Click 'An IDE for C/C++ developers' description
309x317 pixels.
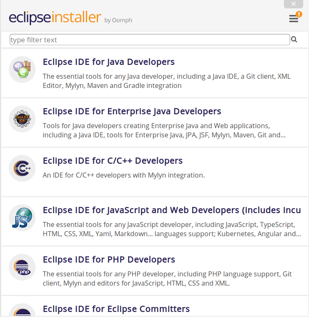[124, 175]
